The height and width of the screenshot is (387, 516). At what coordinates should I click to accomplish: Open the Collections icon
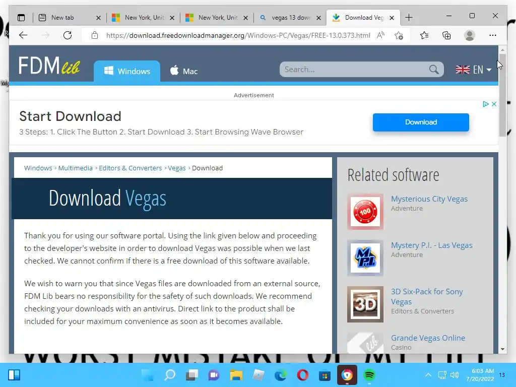(x=446, y=35)
